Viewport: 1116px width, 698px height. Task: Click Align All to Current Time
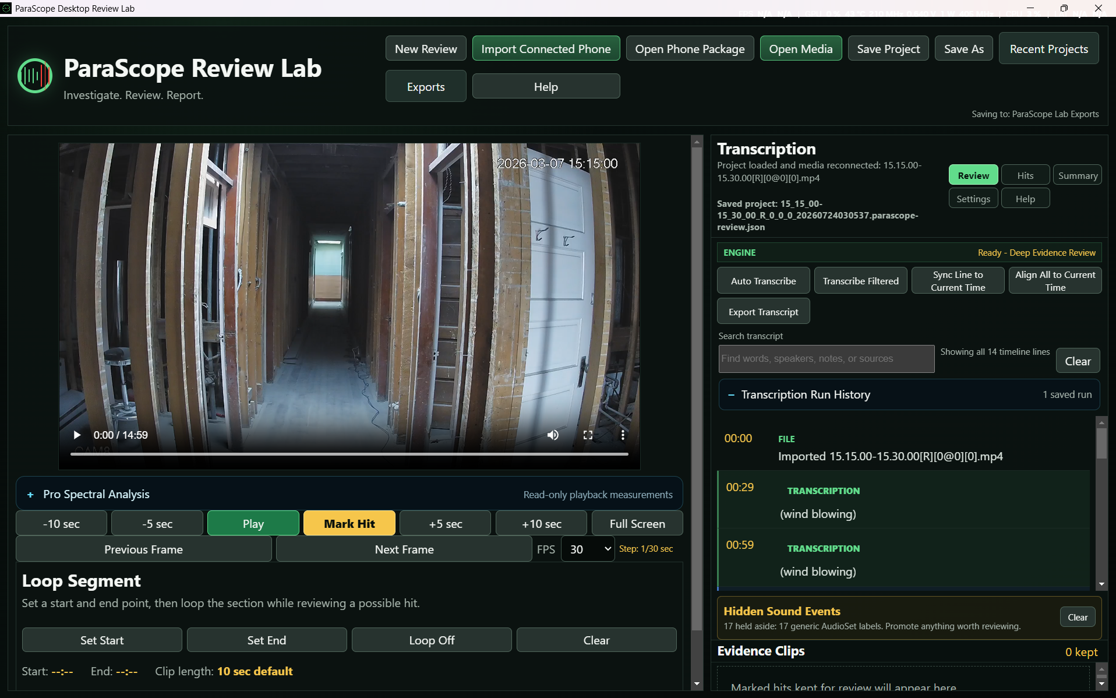click(1055, 281)
